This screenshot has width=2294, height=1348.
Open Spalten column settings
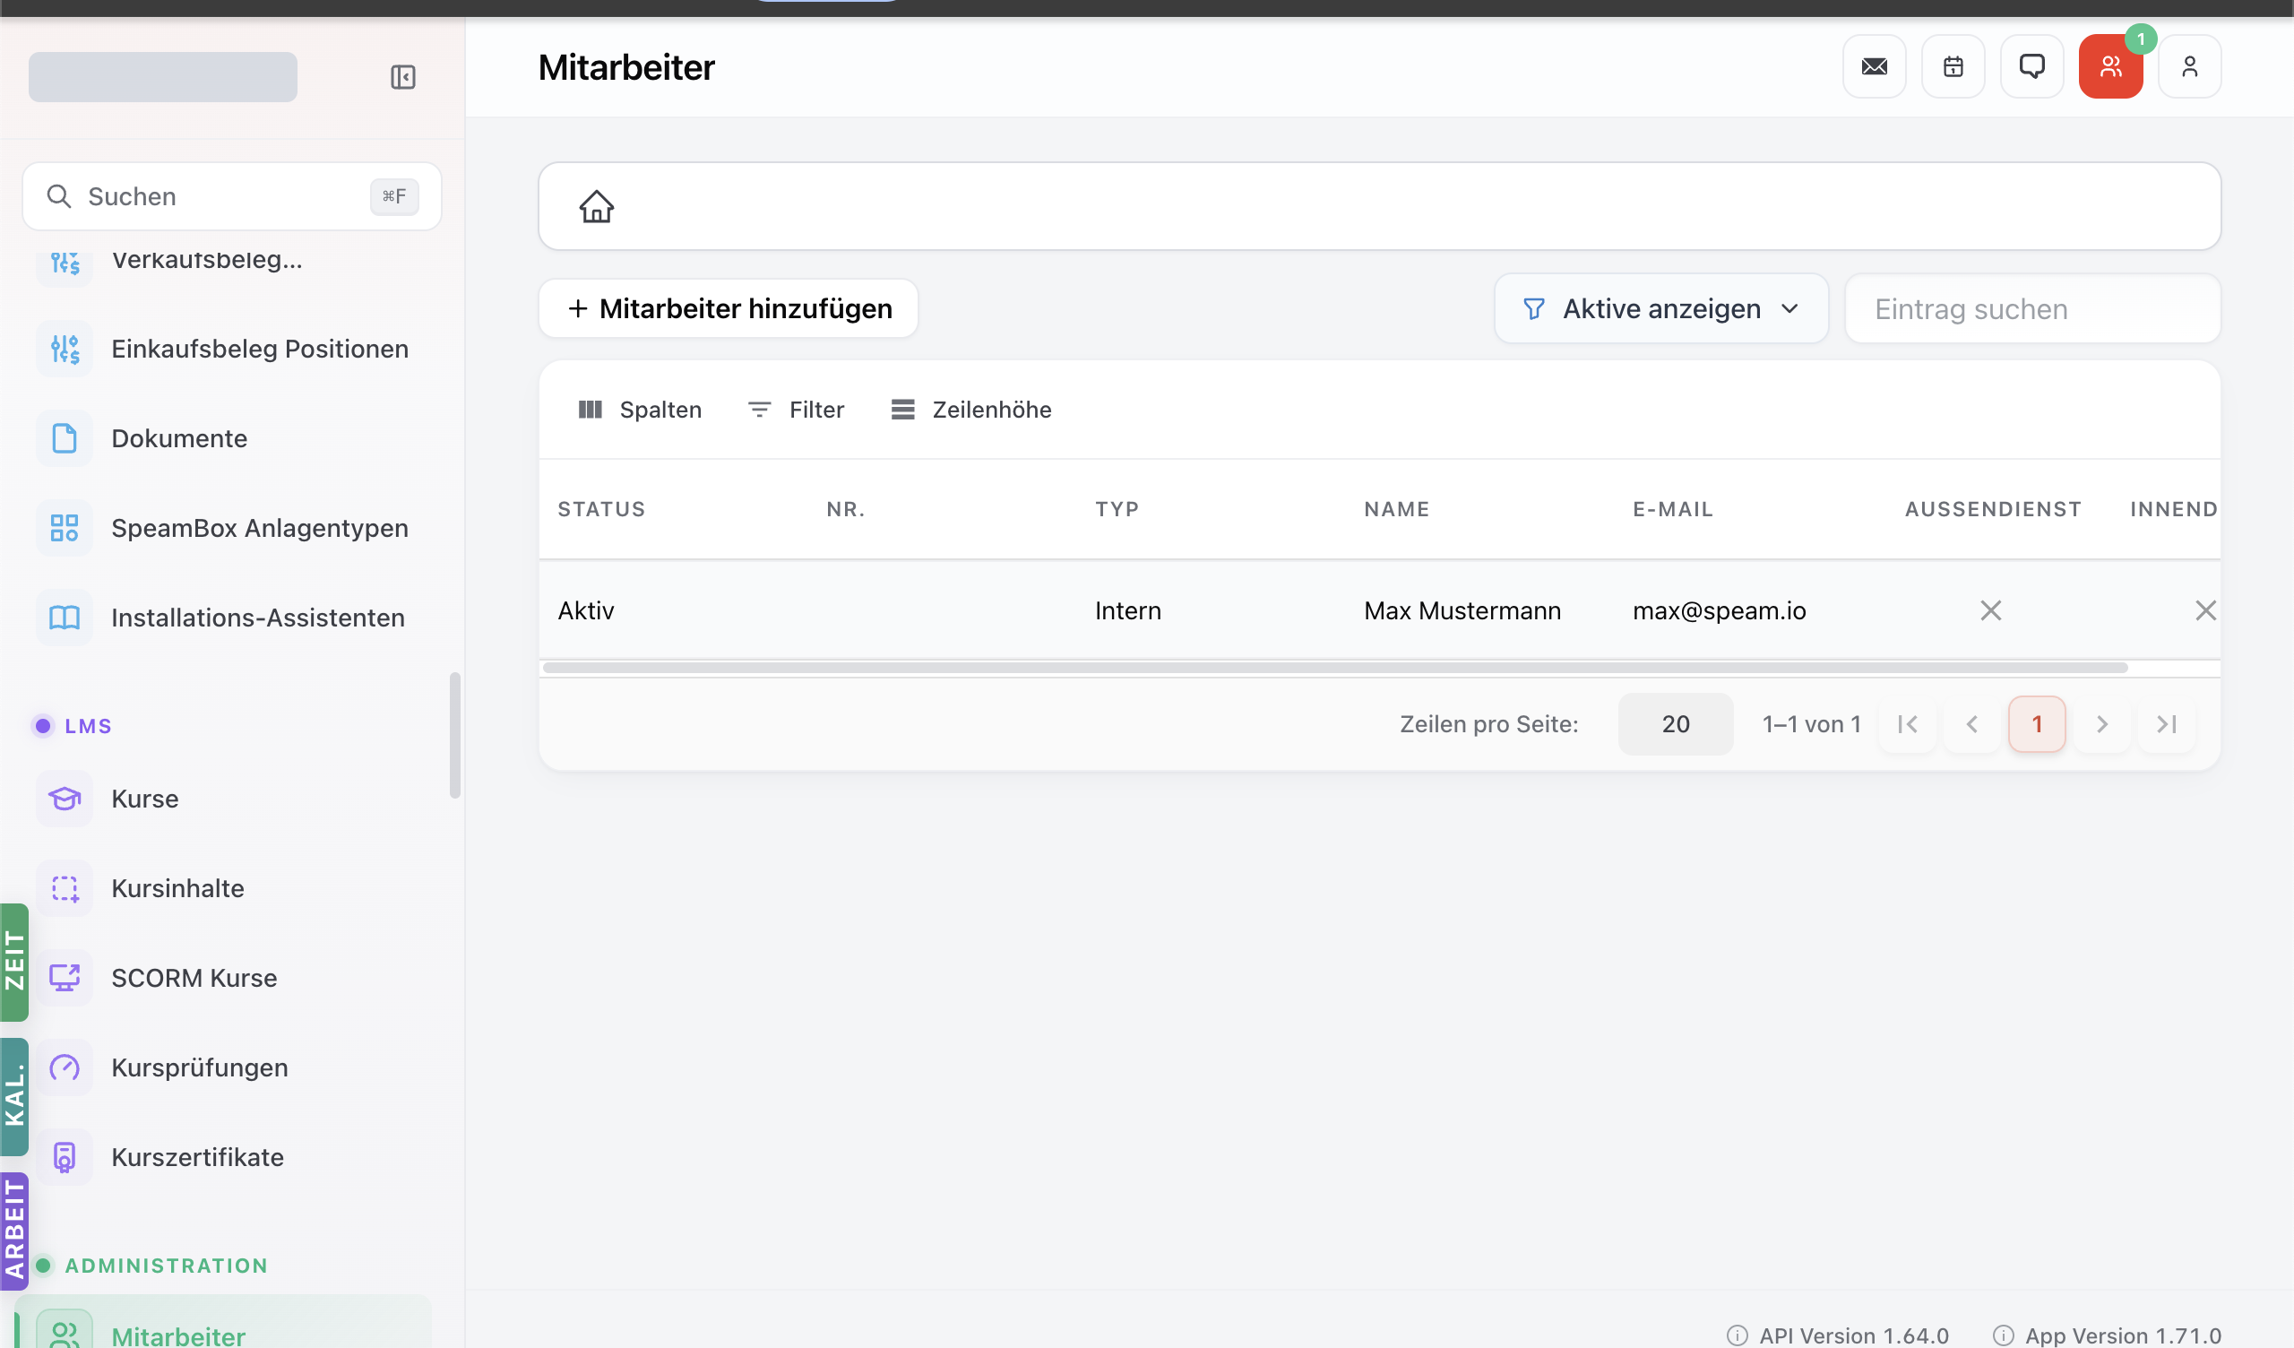click(x=640, y=410)
